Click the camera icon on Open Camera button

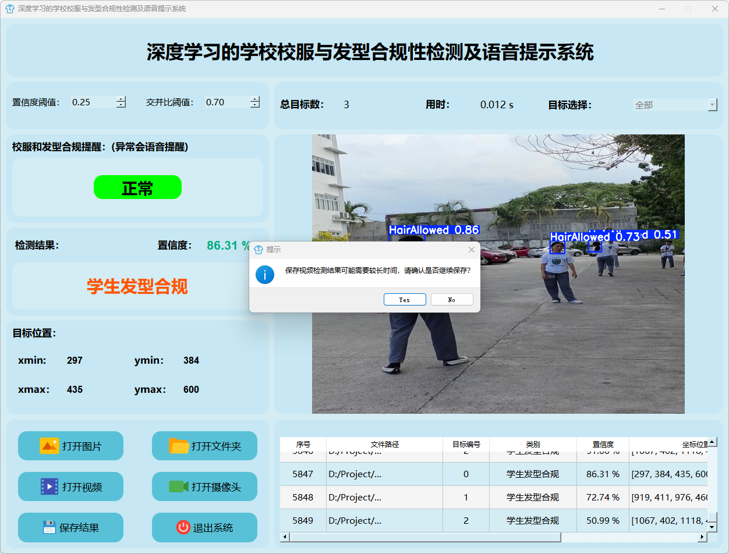(x=178, y=486)
